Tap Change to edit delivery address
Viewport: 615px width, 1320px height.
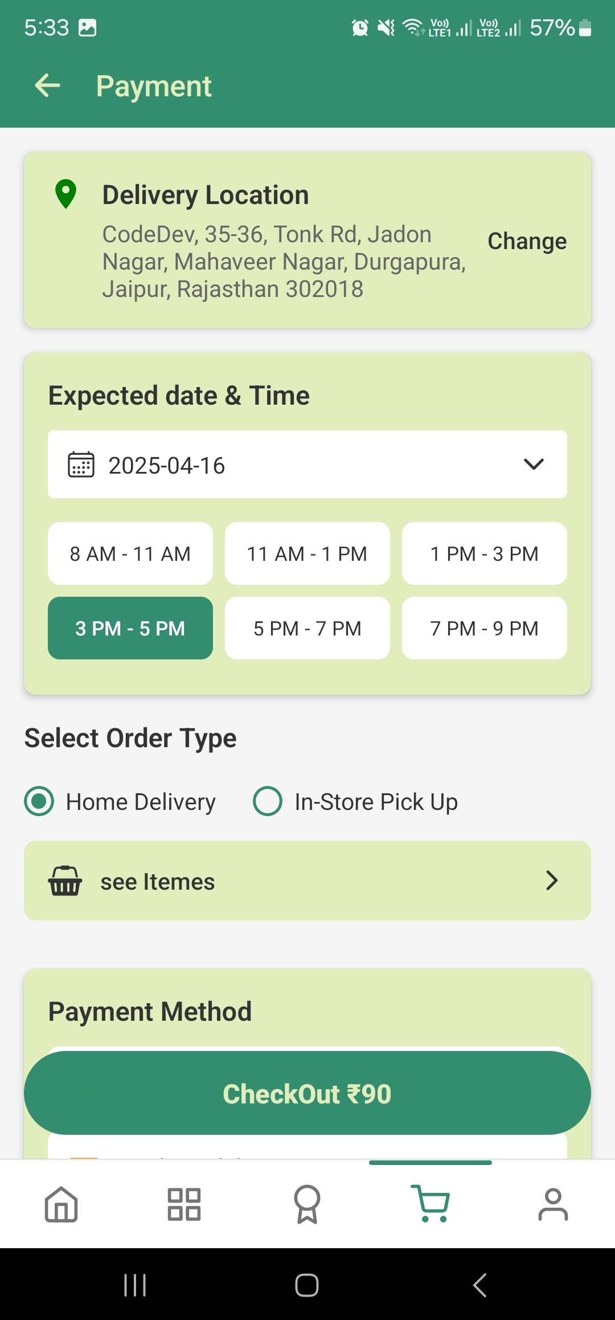pyautogui.click(x=527, y=241)
